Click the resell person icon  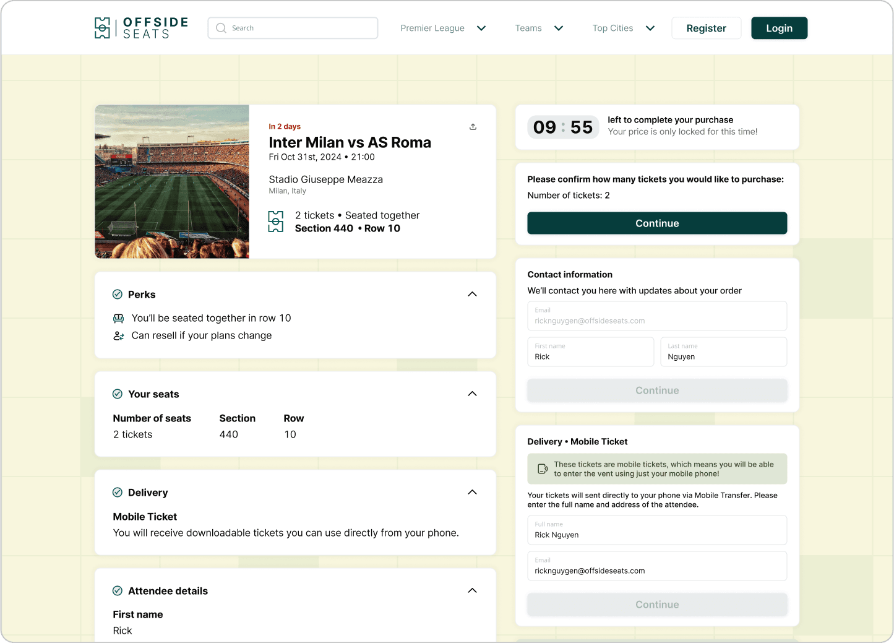pyautogui.click(x=118, y=335)
